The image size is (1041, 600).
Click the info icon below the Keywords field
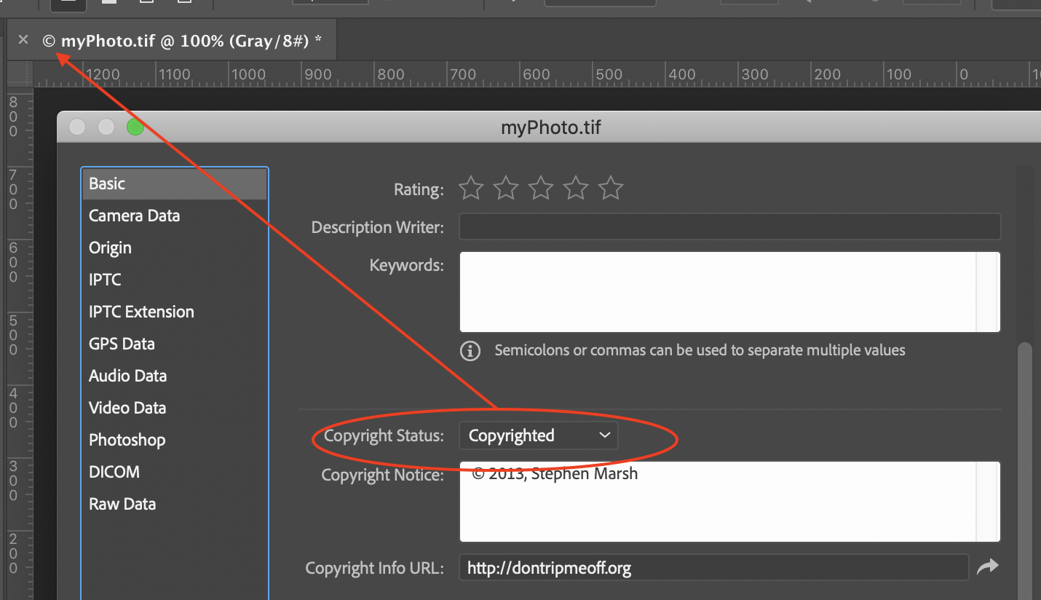(x=470, y=350)
